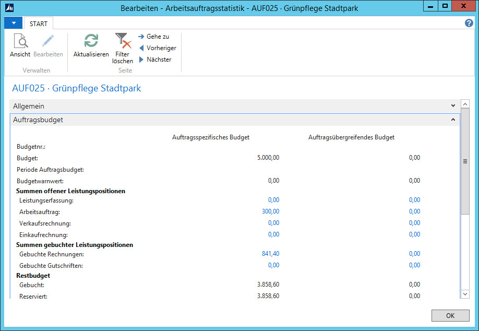Close the Arbeitsauftragsstatistik window

click(463, 6)
